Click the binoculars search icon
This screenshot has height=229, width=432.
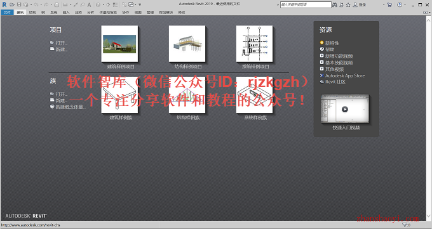335,4
